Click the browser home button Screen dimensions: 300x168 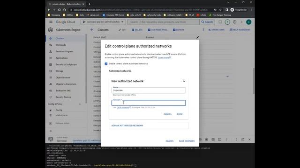tap(65, 10)
